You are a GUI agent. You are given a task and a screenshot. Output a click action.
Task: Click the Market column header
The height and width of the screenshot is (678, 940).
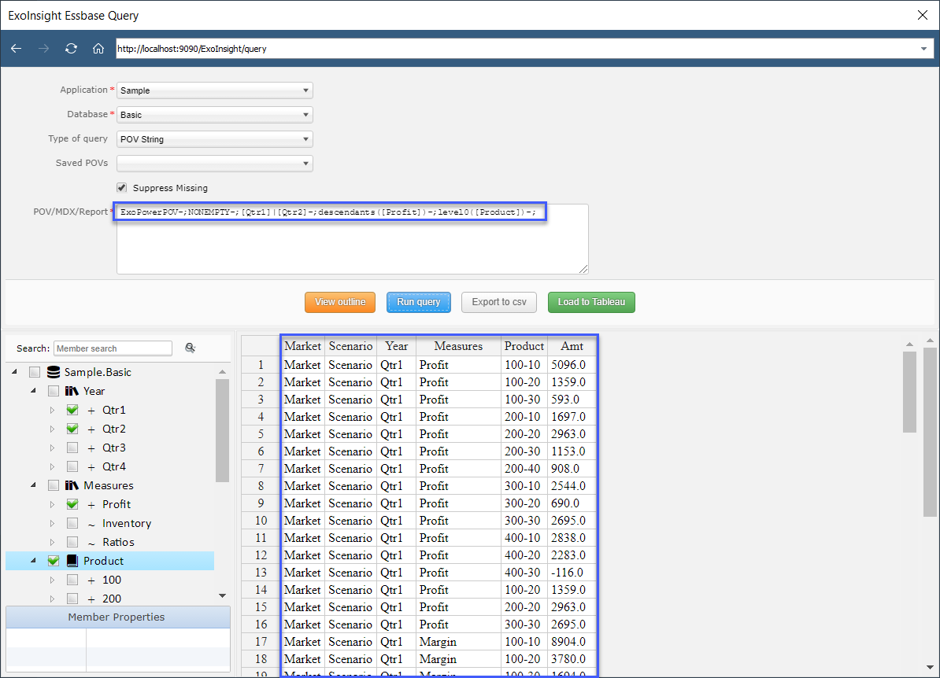(x=303, y=346)
